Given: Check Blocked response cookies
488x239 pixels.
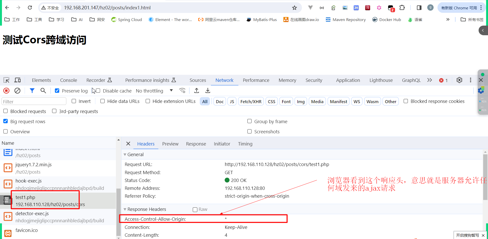Looking at the screenshot, I should [406, 101].
